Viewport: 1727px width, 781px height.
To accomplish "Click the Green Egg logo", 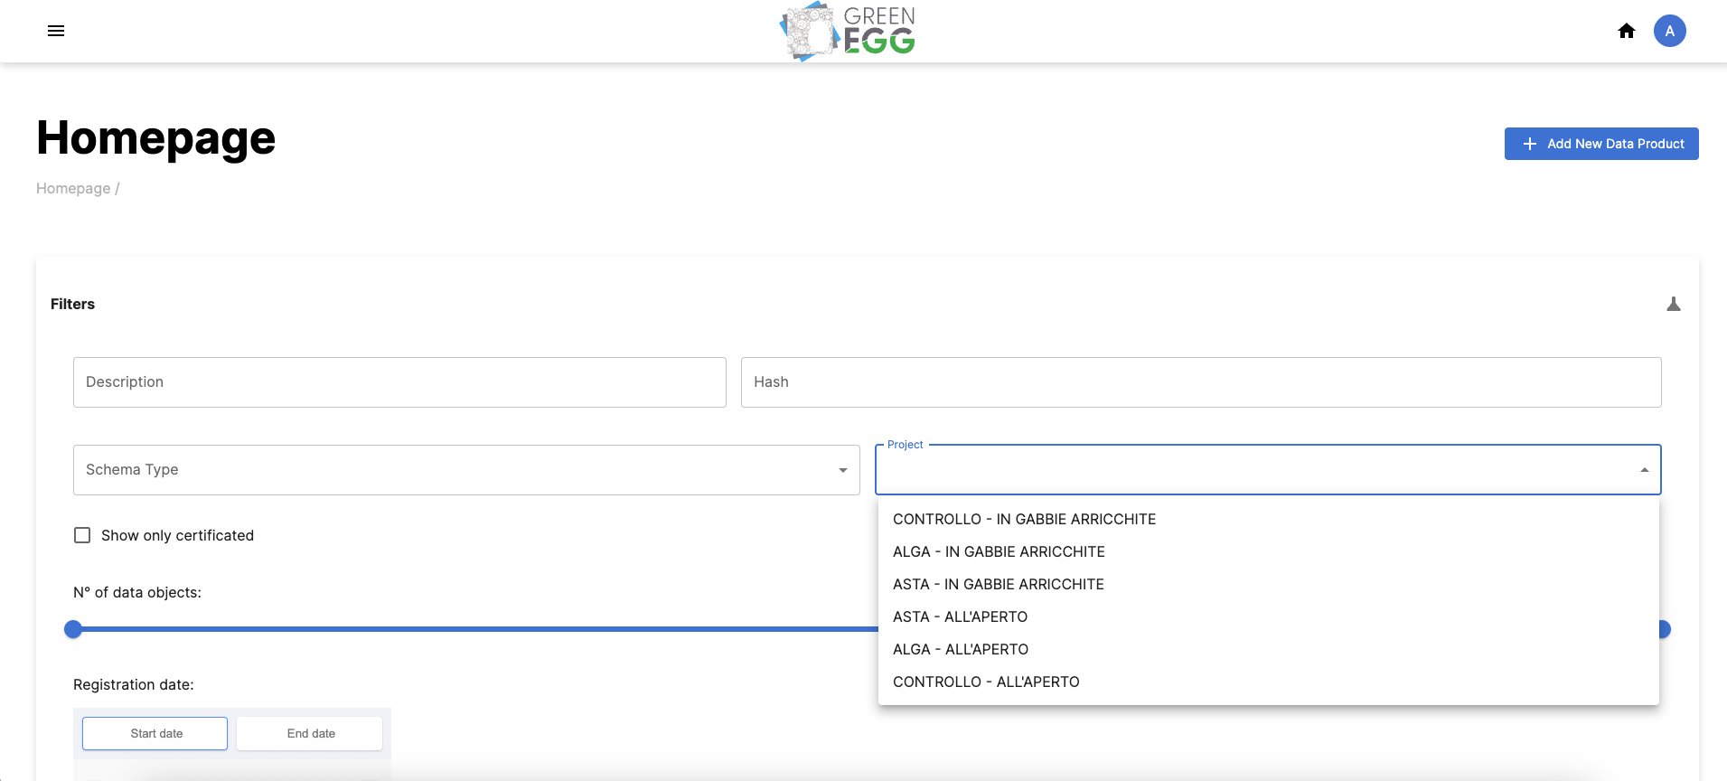I will click(848, 32).
